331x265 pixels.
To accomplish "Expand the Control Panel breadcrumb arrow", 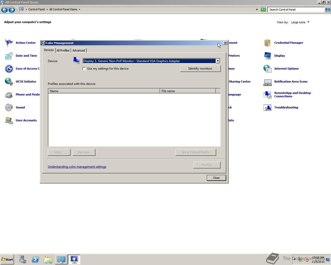I will (x=47, y=9).
